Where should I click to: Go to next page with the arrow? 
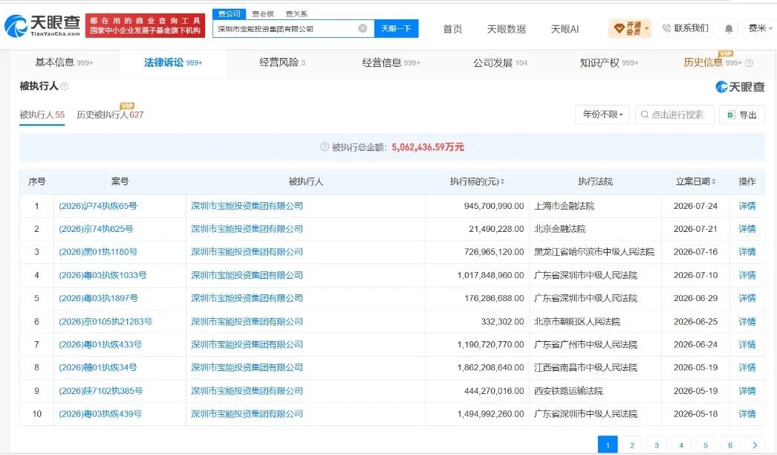click(755, 445)
